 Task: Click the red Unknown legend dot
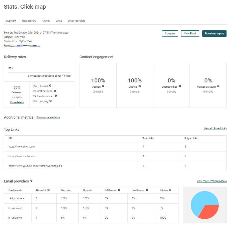9,218
